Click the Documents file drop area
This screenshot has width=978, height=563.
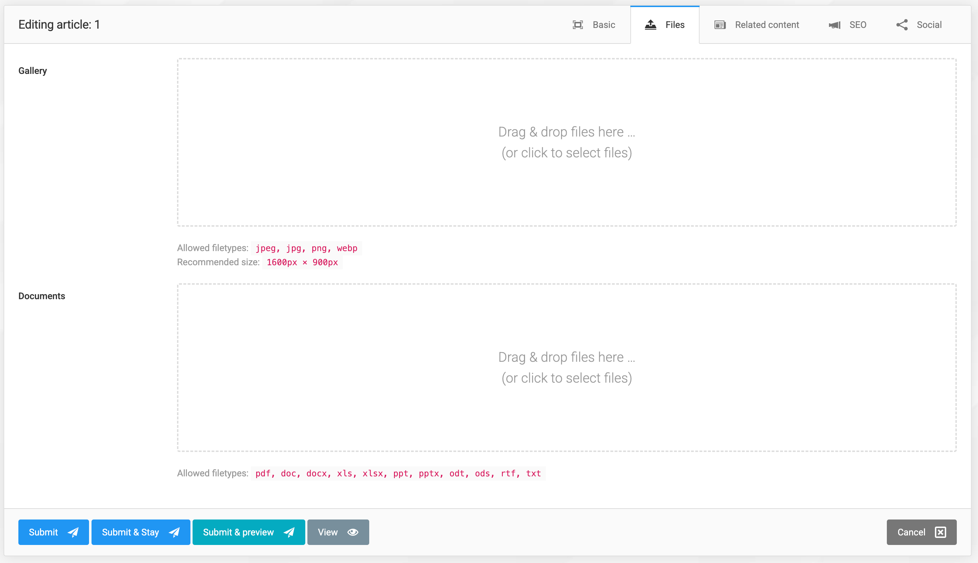point(566,367)
